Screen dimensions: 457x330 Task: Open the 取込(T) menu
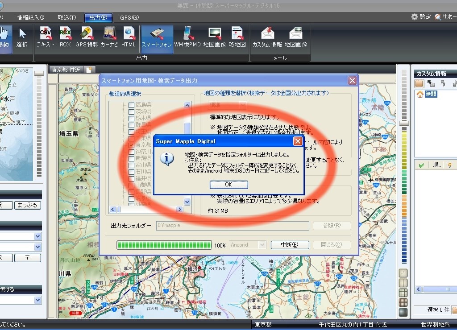67,17
